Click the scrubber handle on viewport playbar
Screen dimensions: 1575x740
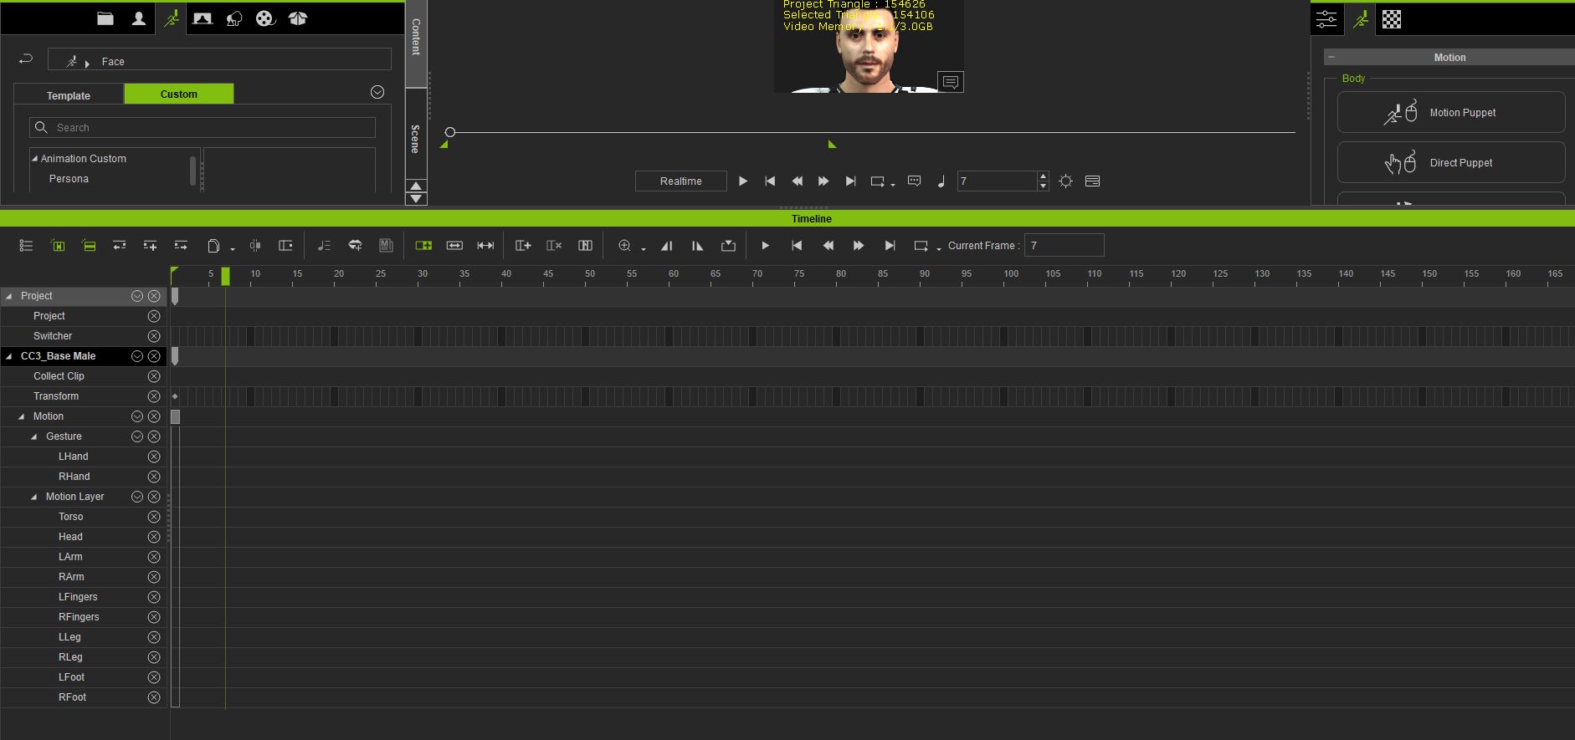tap(450, 132)
